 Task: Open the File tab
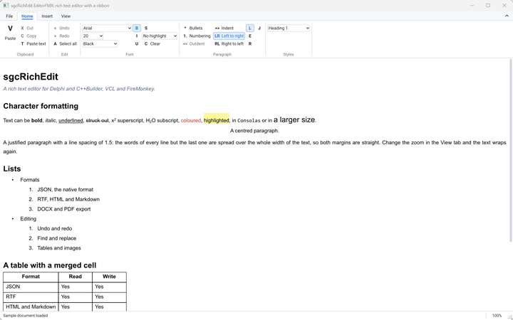coord(9,16)
